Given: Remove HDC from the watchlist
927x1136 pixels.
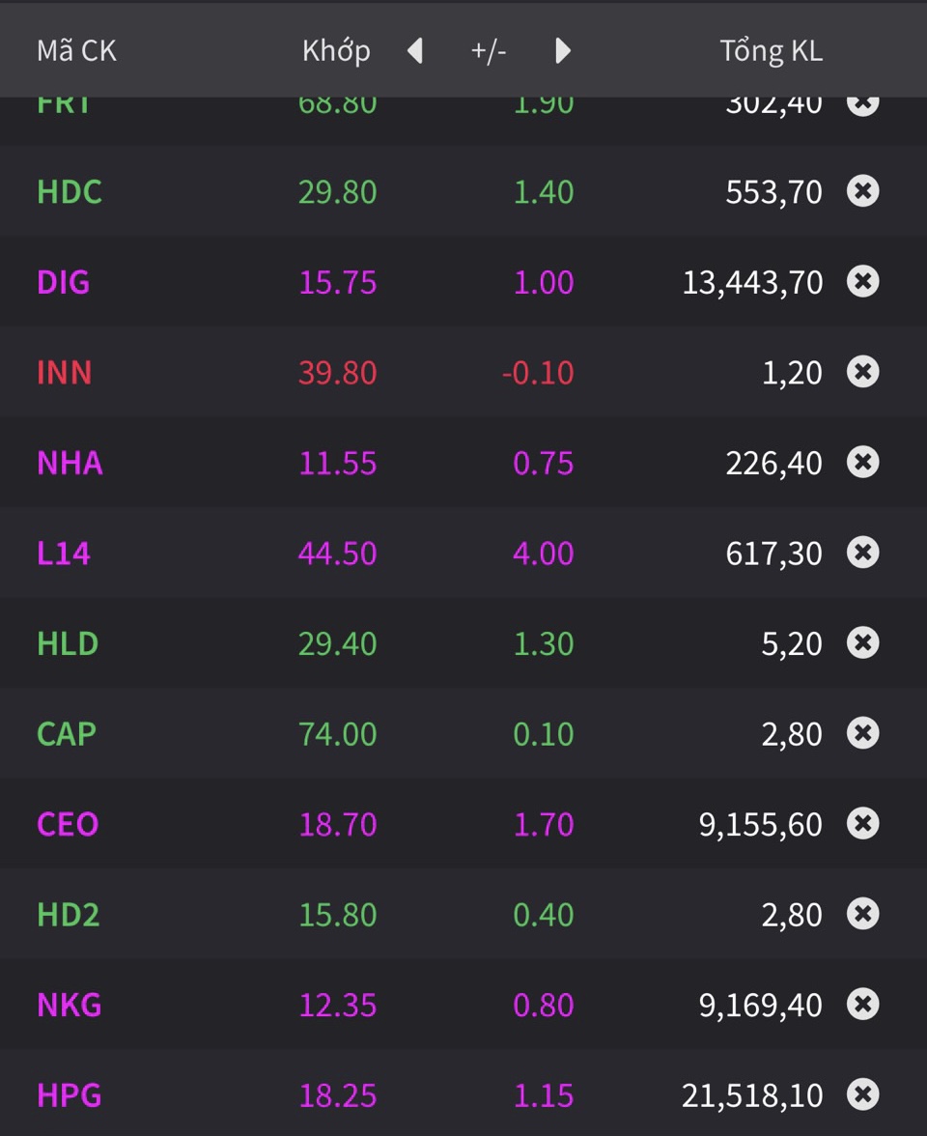Looking at the screenshot, I should 862,191.
